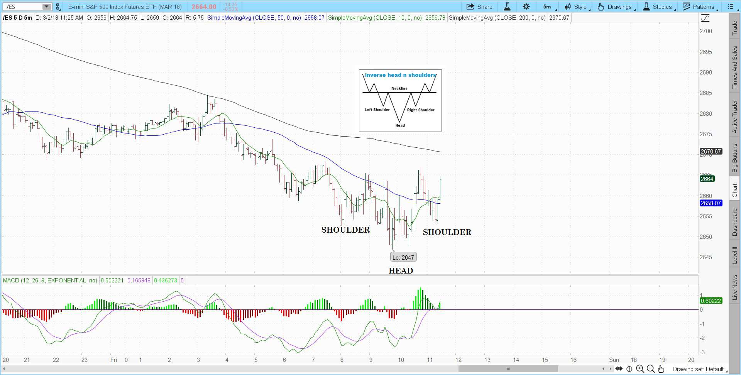Click the Share button
The image size is (741, 375).
[x=480, y=7]
